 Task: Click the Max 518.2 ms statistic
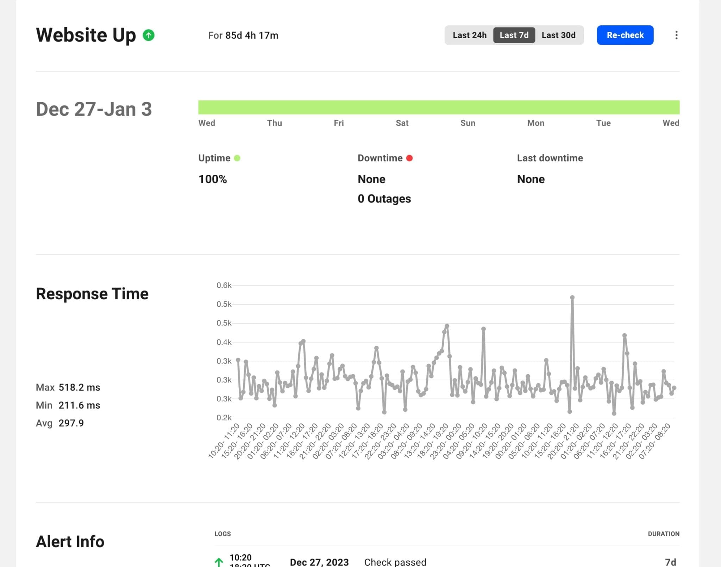(68, 387)
